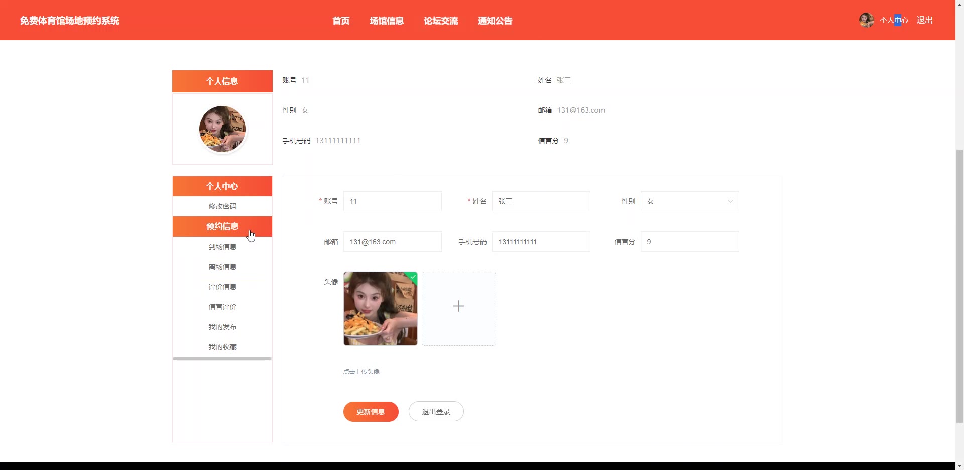Open 论坛交流 in the top navigation
Viewport: 964px width, 470px height.
(441, 21)
